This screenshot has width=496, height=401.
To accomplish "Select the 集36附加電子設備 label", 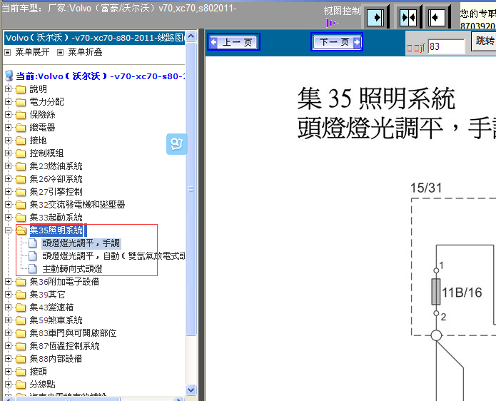I will pyautogui.click(x=64, y=282).
